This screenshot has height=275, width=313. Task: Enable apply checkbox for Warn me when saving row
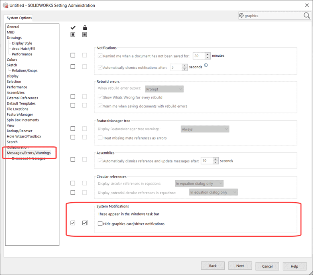[x=73, y=105]
